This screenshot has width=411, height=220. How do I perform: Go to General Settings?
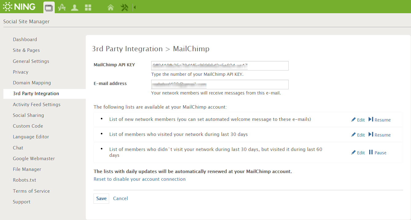(x=31, y=61)
